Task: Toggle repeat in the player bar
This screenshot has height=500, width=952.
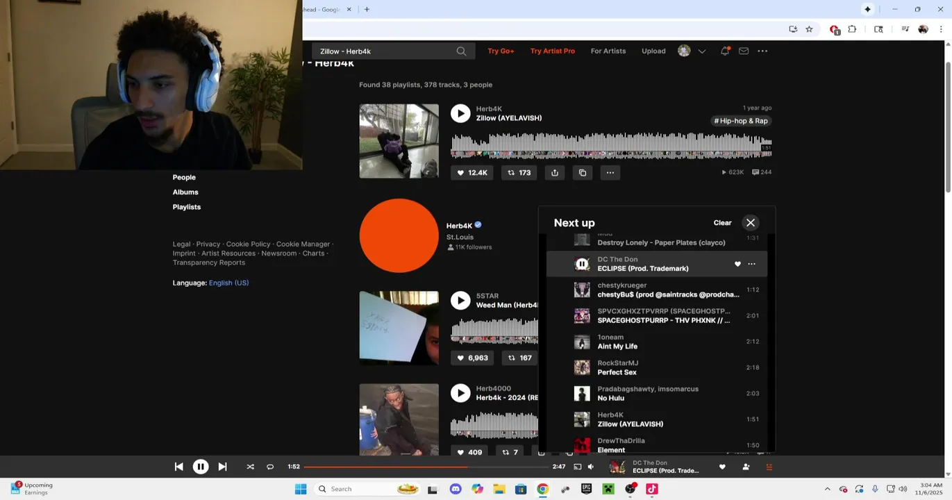Action: point(270,467)
